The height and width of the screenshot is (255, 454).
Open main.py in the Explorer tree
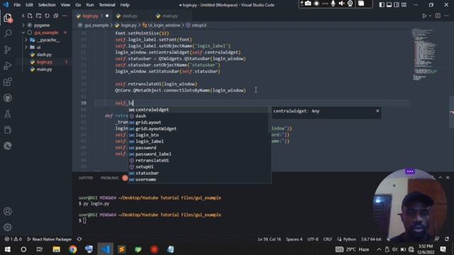pyautogui.click(x=44, y=69)
